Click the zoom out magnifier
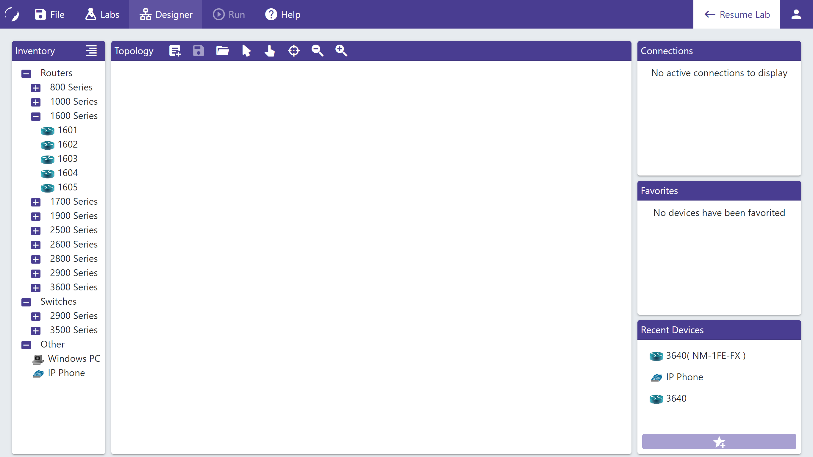The height and width of the screenshot is (457, 813). pyautogui.click(x=317, y=51)
